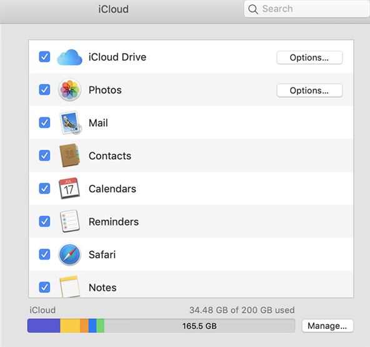The height and width of the screenshot is (347, 370).
Task: Click the purple segment of storage bar
Action: 44,326
